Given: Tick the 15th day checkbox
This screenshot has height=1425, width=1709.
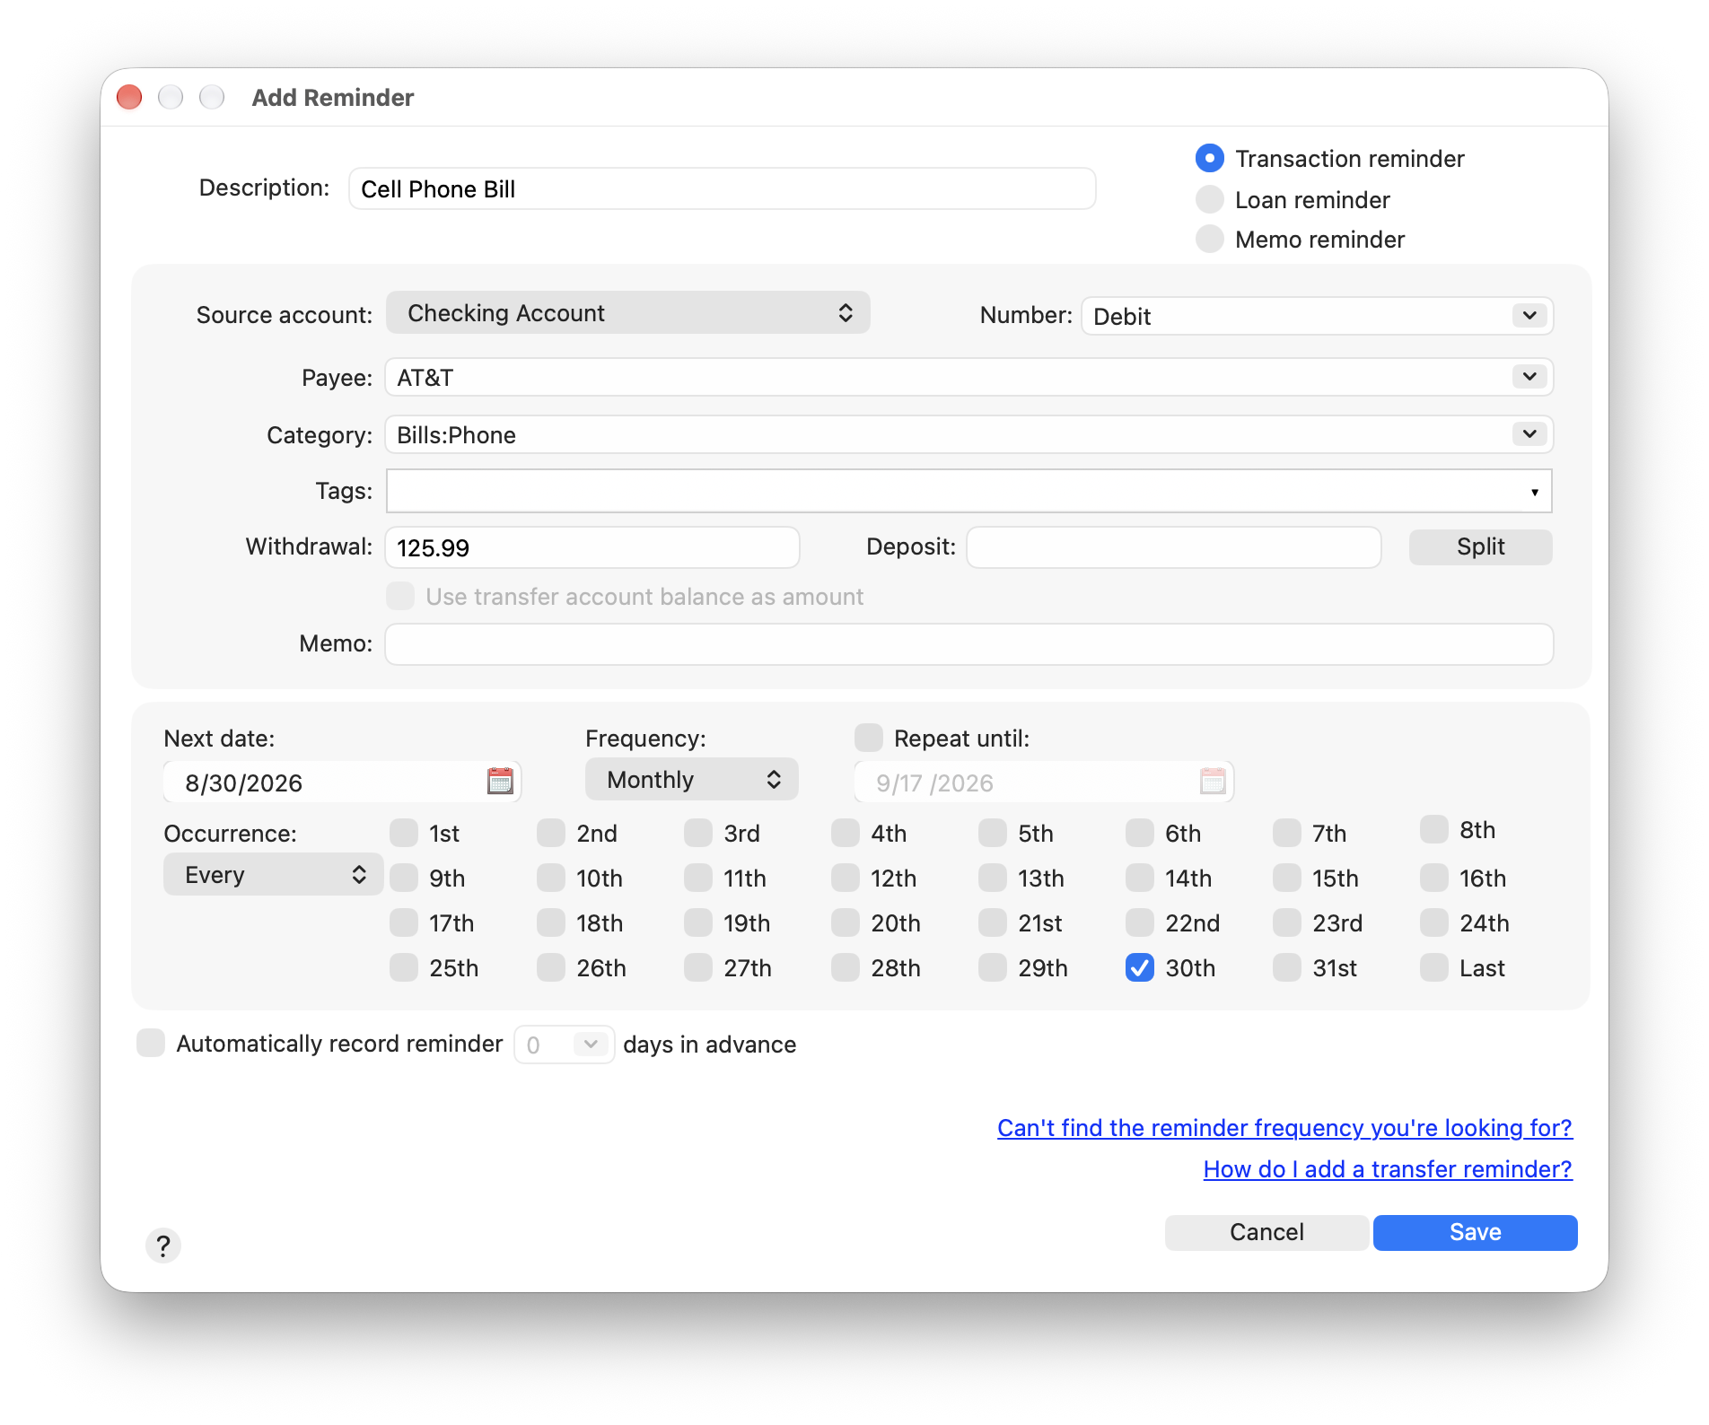Looking at the screenshot, I should (x=1286, y=878).
